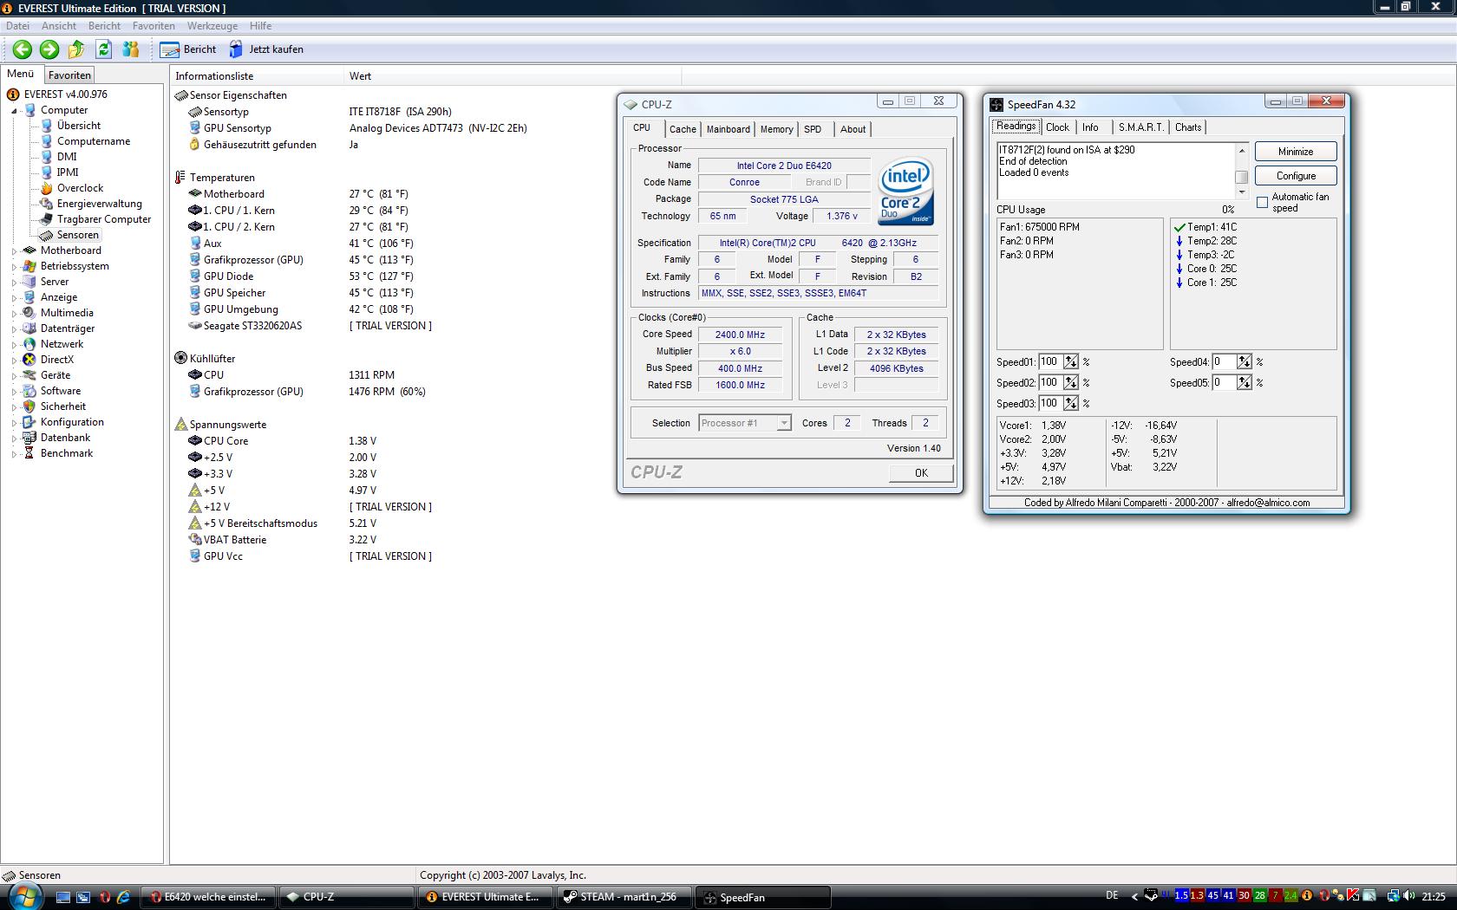Click the Kühllüfter group header
Screen dimensions: 1457x910
[x=212, y=359]
